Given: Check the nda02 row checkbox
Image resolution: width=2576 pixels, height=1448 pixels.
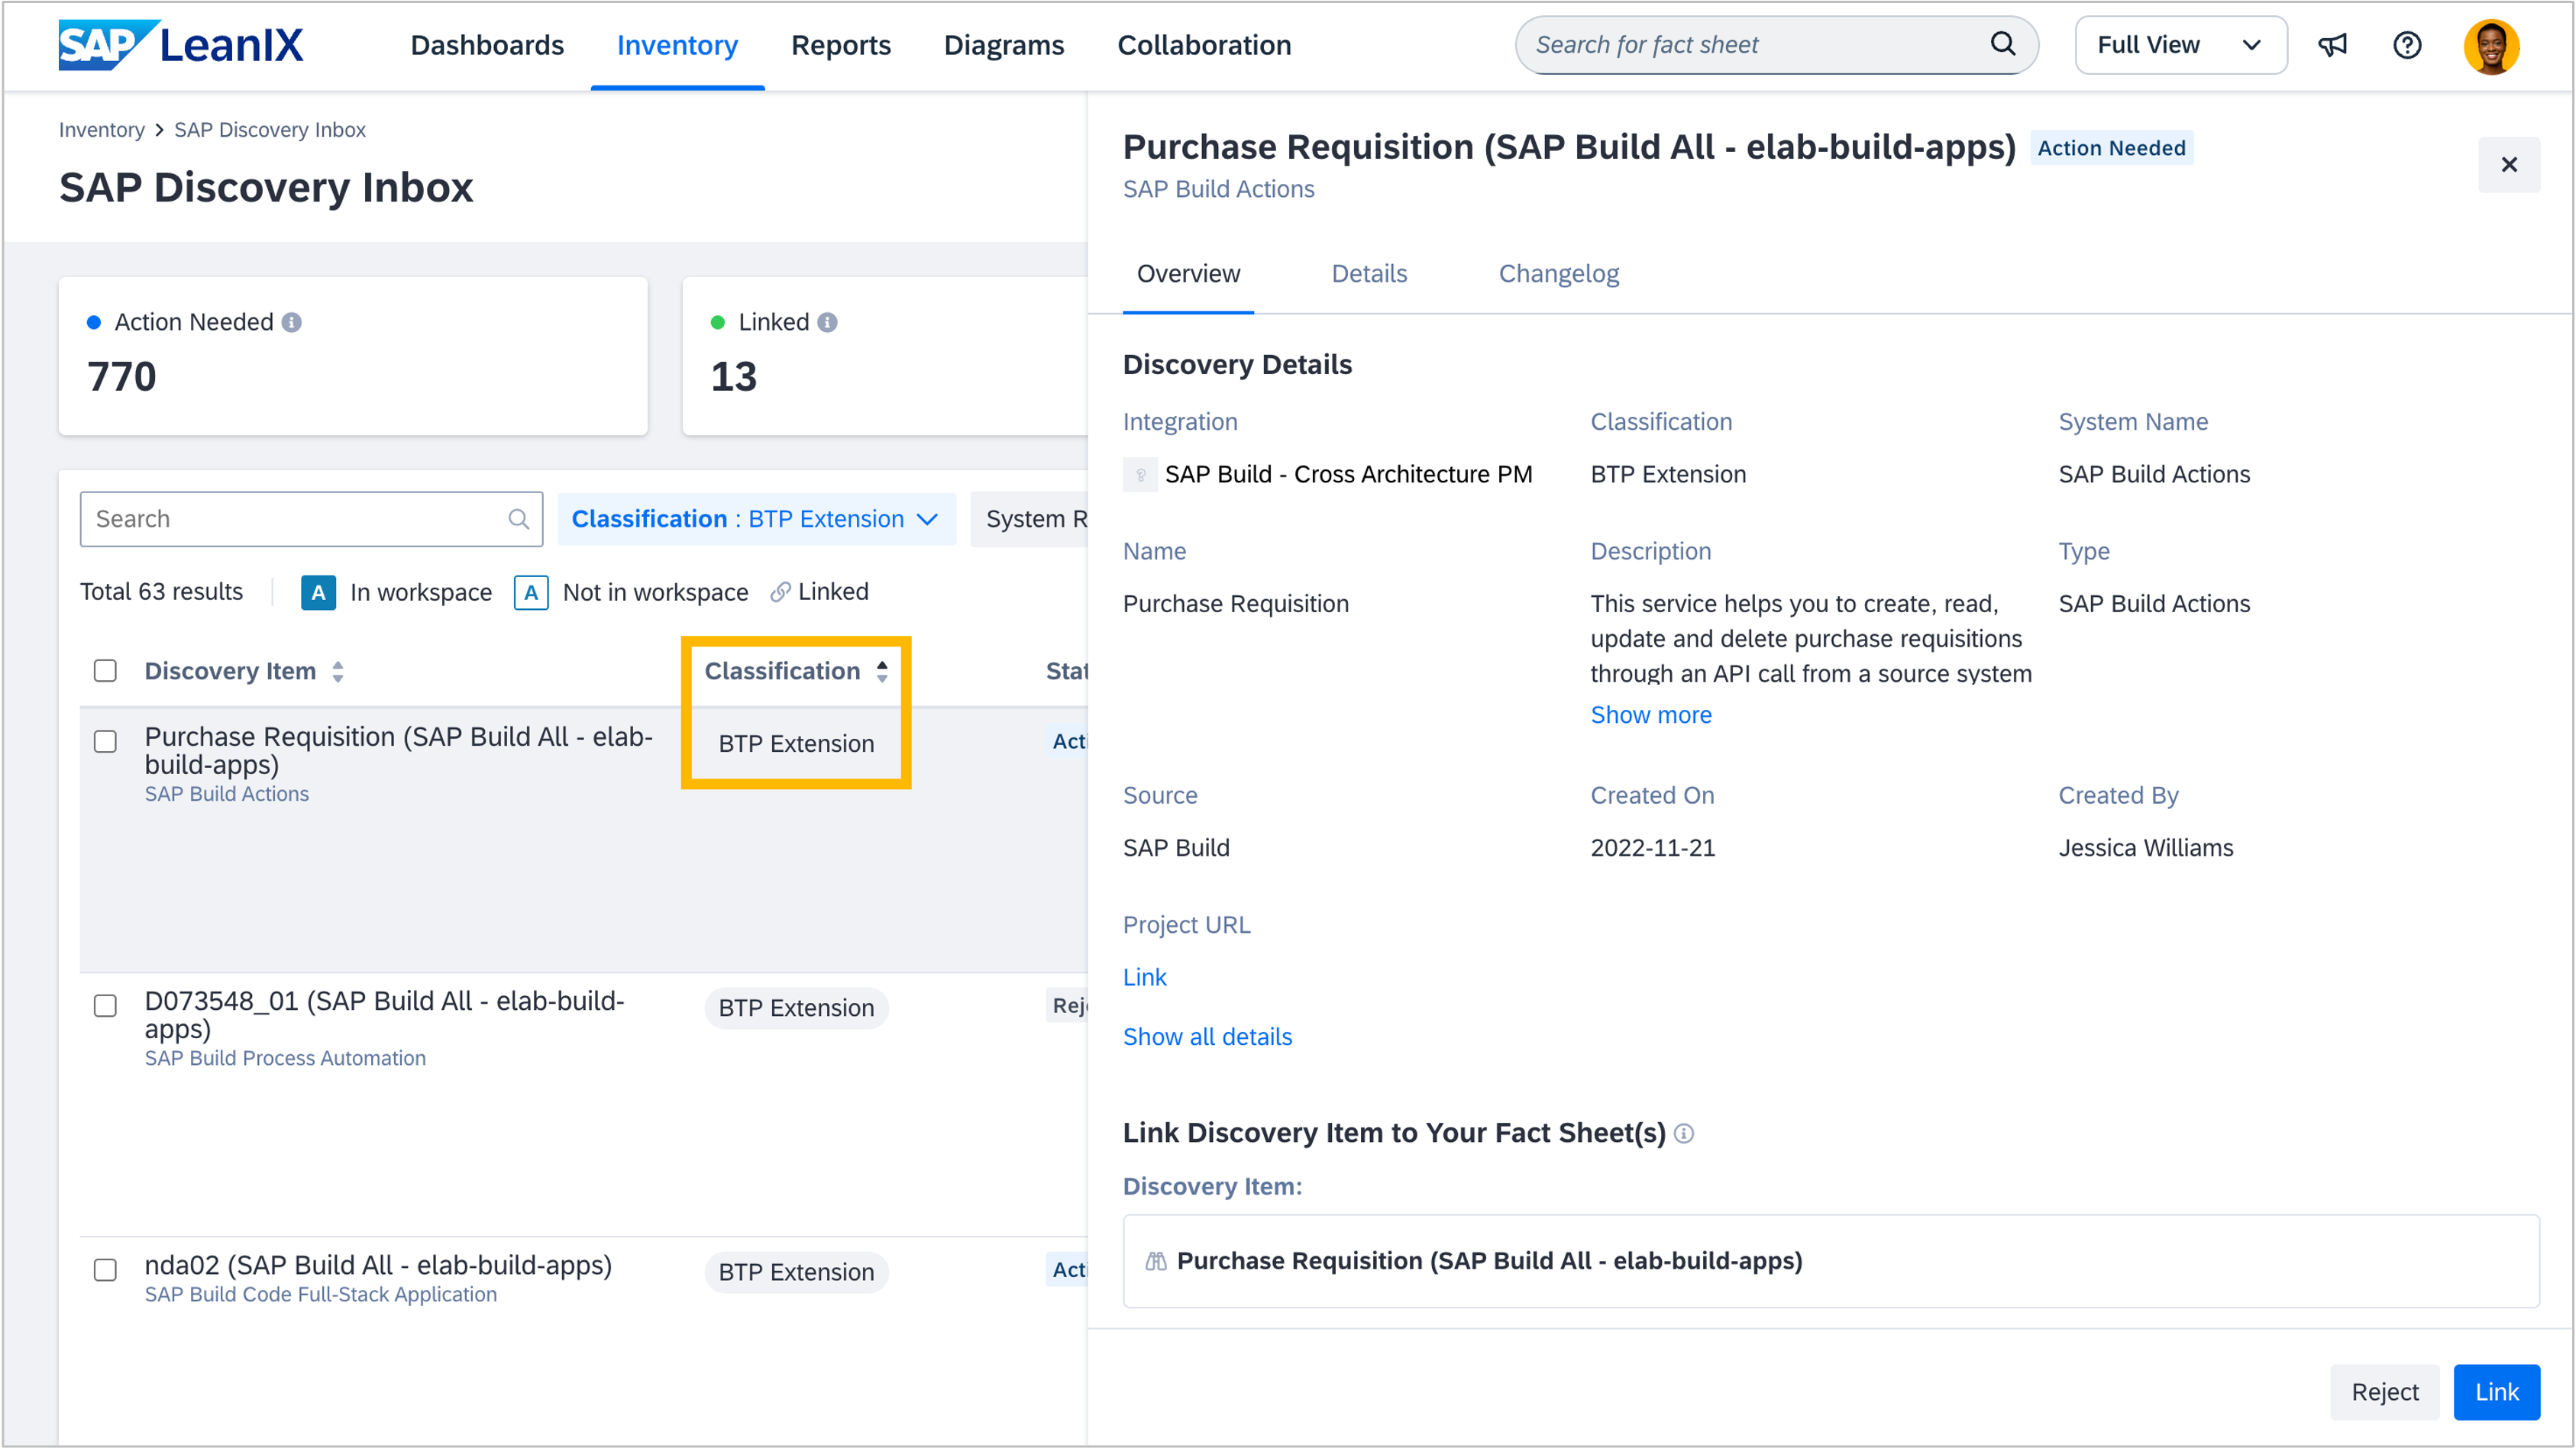Looking at the screenshot, I should coord(105,1270).
